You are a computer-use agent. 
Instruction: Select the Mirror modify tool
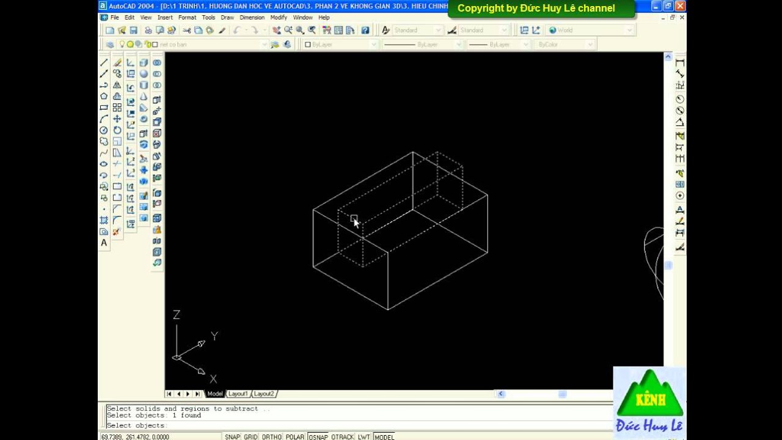(x=117, y=85)
